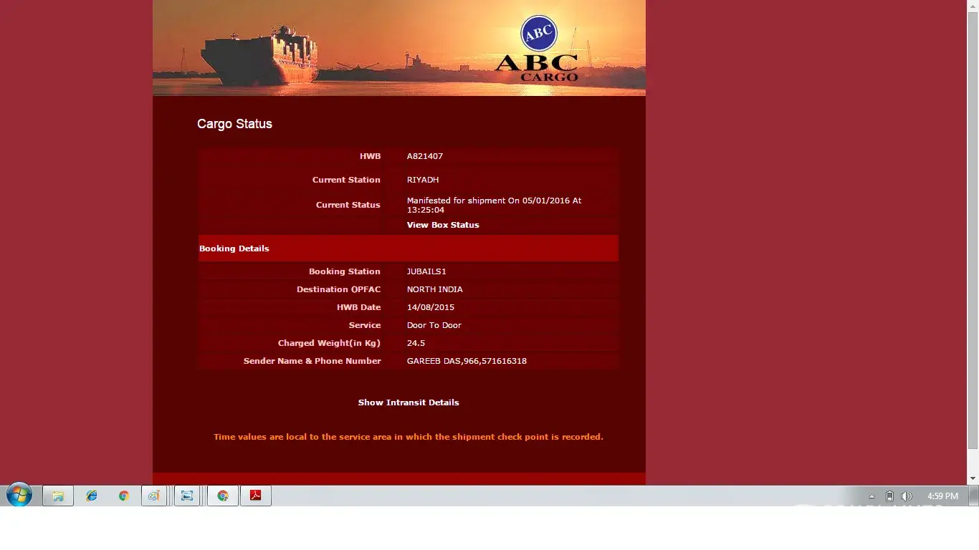Click the HWB date 14/08/2015
Screen dimensions: 979x550
point(431,307)
